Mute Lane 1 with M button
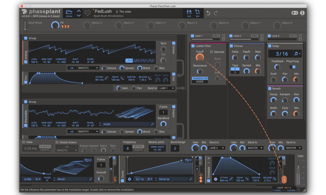The height and width of the screenshot is (195, 326). (x=223, y=36)
